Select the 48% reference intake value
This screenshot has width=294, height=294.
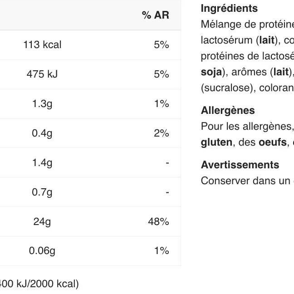click(158, 222)
